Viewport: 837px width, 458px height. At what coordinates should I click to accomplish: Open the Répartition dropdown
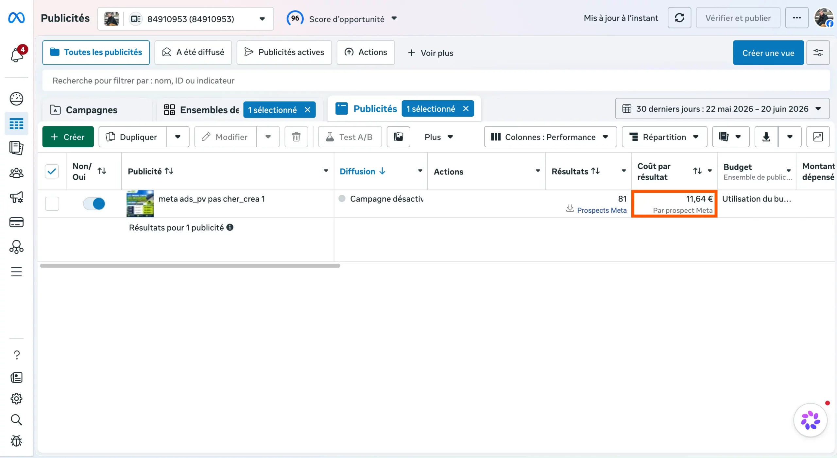[x=664, y=137]
